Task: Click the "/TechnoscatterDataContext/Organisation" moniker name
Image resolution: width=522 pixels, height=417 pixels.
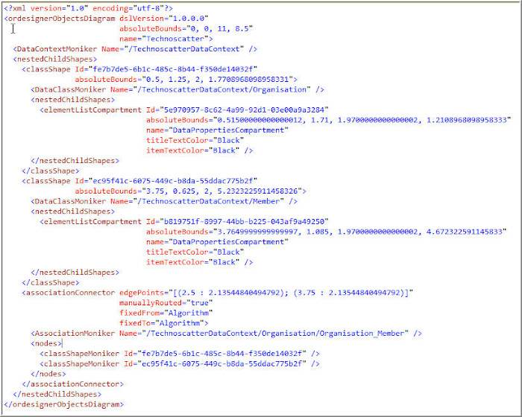Action: (x=224, y=90)
